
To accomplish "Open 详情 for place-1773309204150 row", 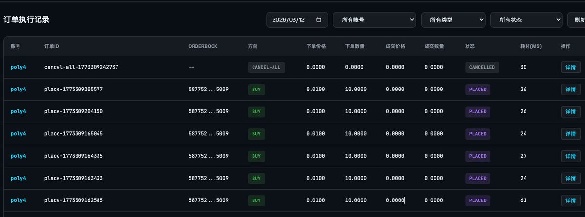I will pyautogui.click(x=570, y=111).
